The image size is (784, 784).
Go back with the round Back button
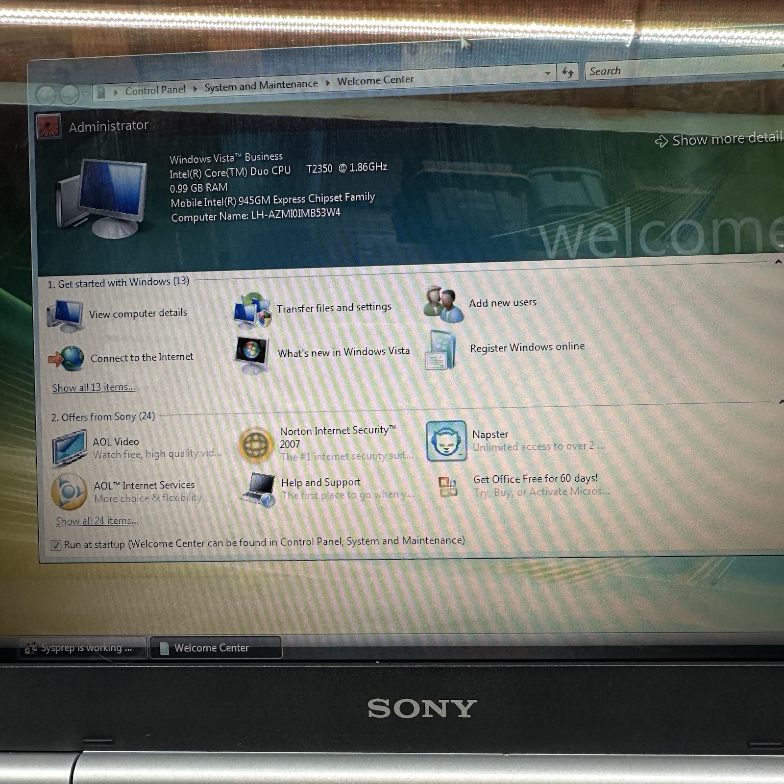click(46, 95)
